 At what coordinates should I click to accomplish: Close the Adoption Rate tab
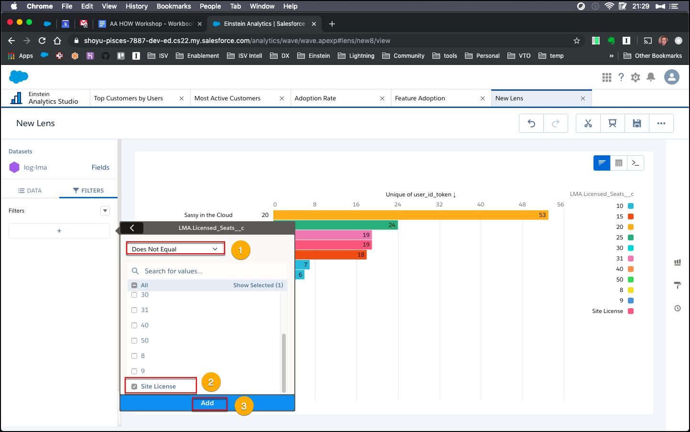[382, 98]
